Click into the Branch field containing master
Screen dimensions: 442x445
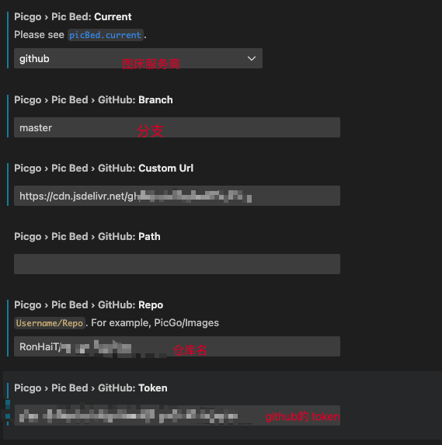coord(177,127)
